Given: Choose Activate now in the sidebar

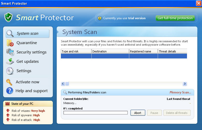Looking at the screenshot, I should [27, 82].
